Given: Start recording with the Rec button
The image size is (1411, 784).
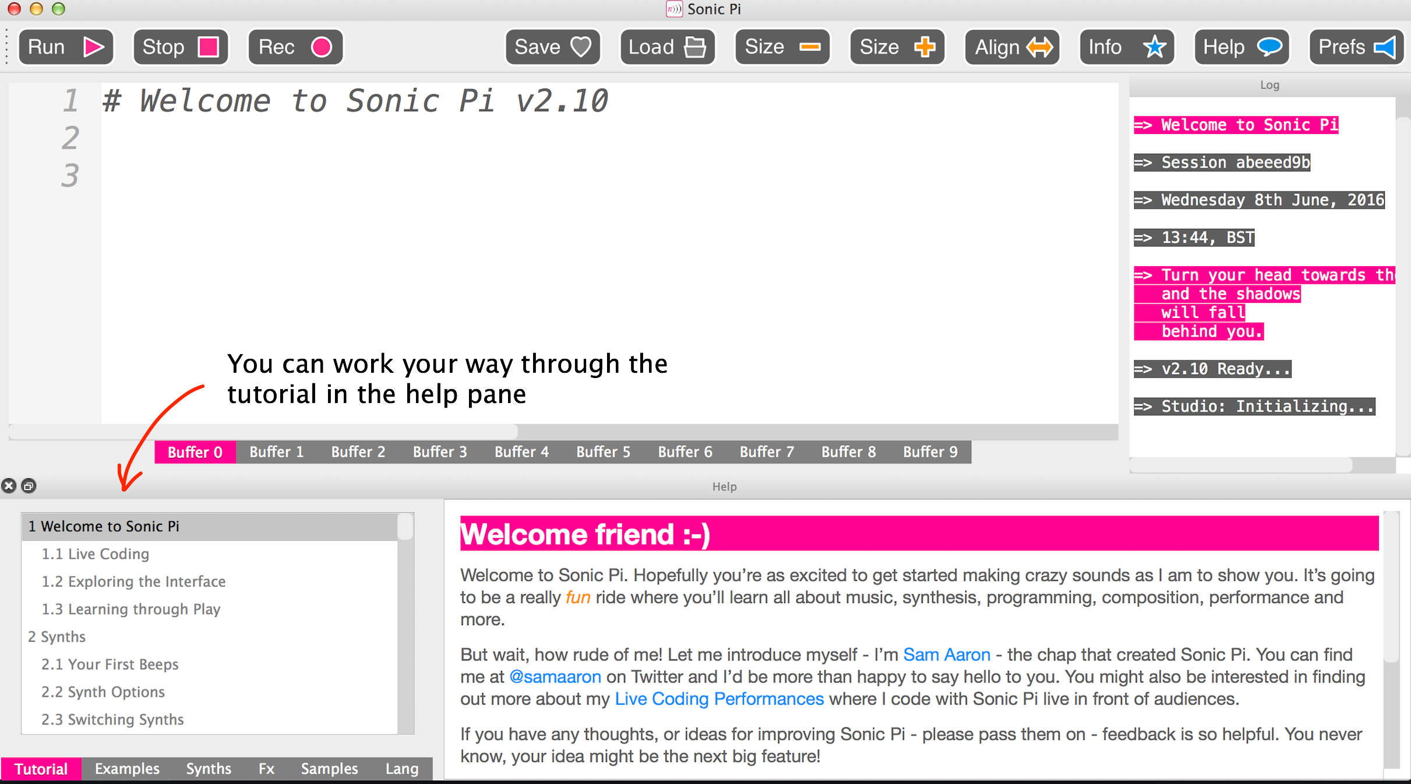Looking at the screenshot, I should tap(295, 47).
